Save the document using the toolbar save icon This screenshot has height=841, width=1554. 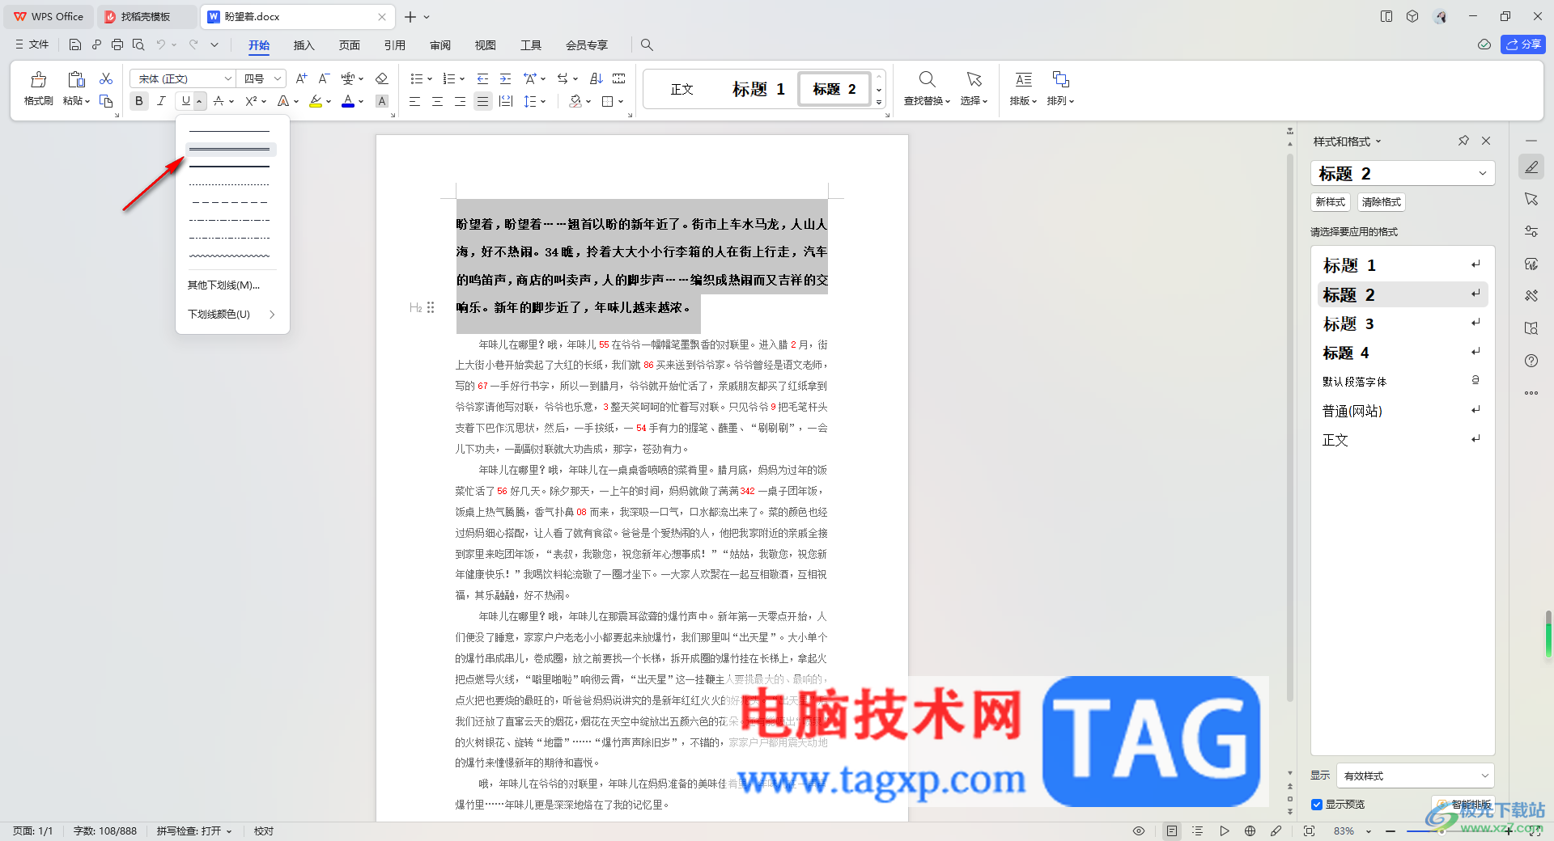(x=75, y=44)
